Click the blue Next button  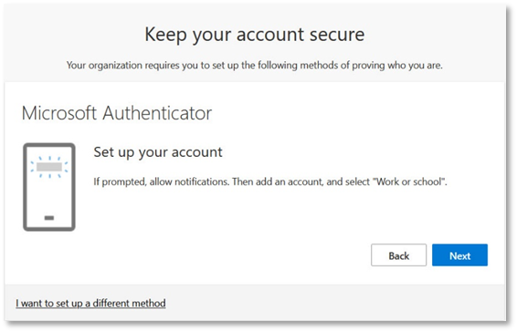(x=459, y=255)
